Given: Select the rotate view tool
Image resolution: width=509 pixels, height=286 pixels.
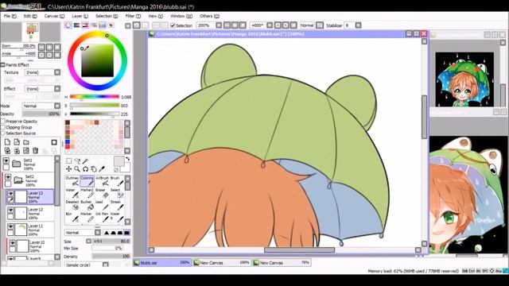Looking at the screenshot, I should pos(85,169).
